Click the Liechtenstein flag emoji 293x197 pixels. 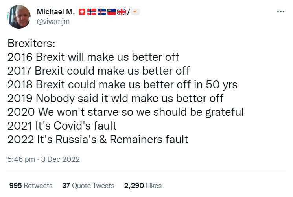click(112, 12)
